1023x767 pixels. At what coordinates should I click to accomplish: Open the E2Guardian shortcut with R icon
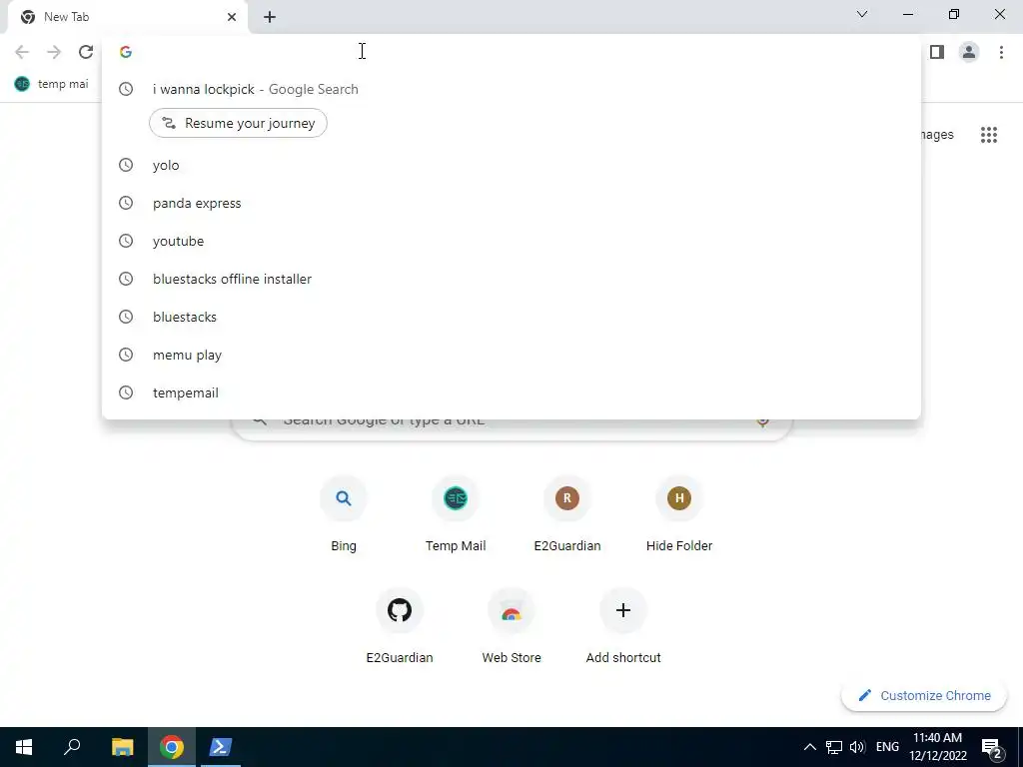pyautogui.click(x=567, y=515)
